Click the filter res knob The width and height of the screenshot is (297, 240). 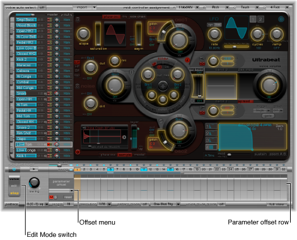tap(178, 75)
